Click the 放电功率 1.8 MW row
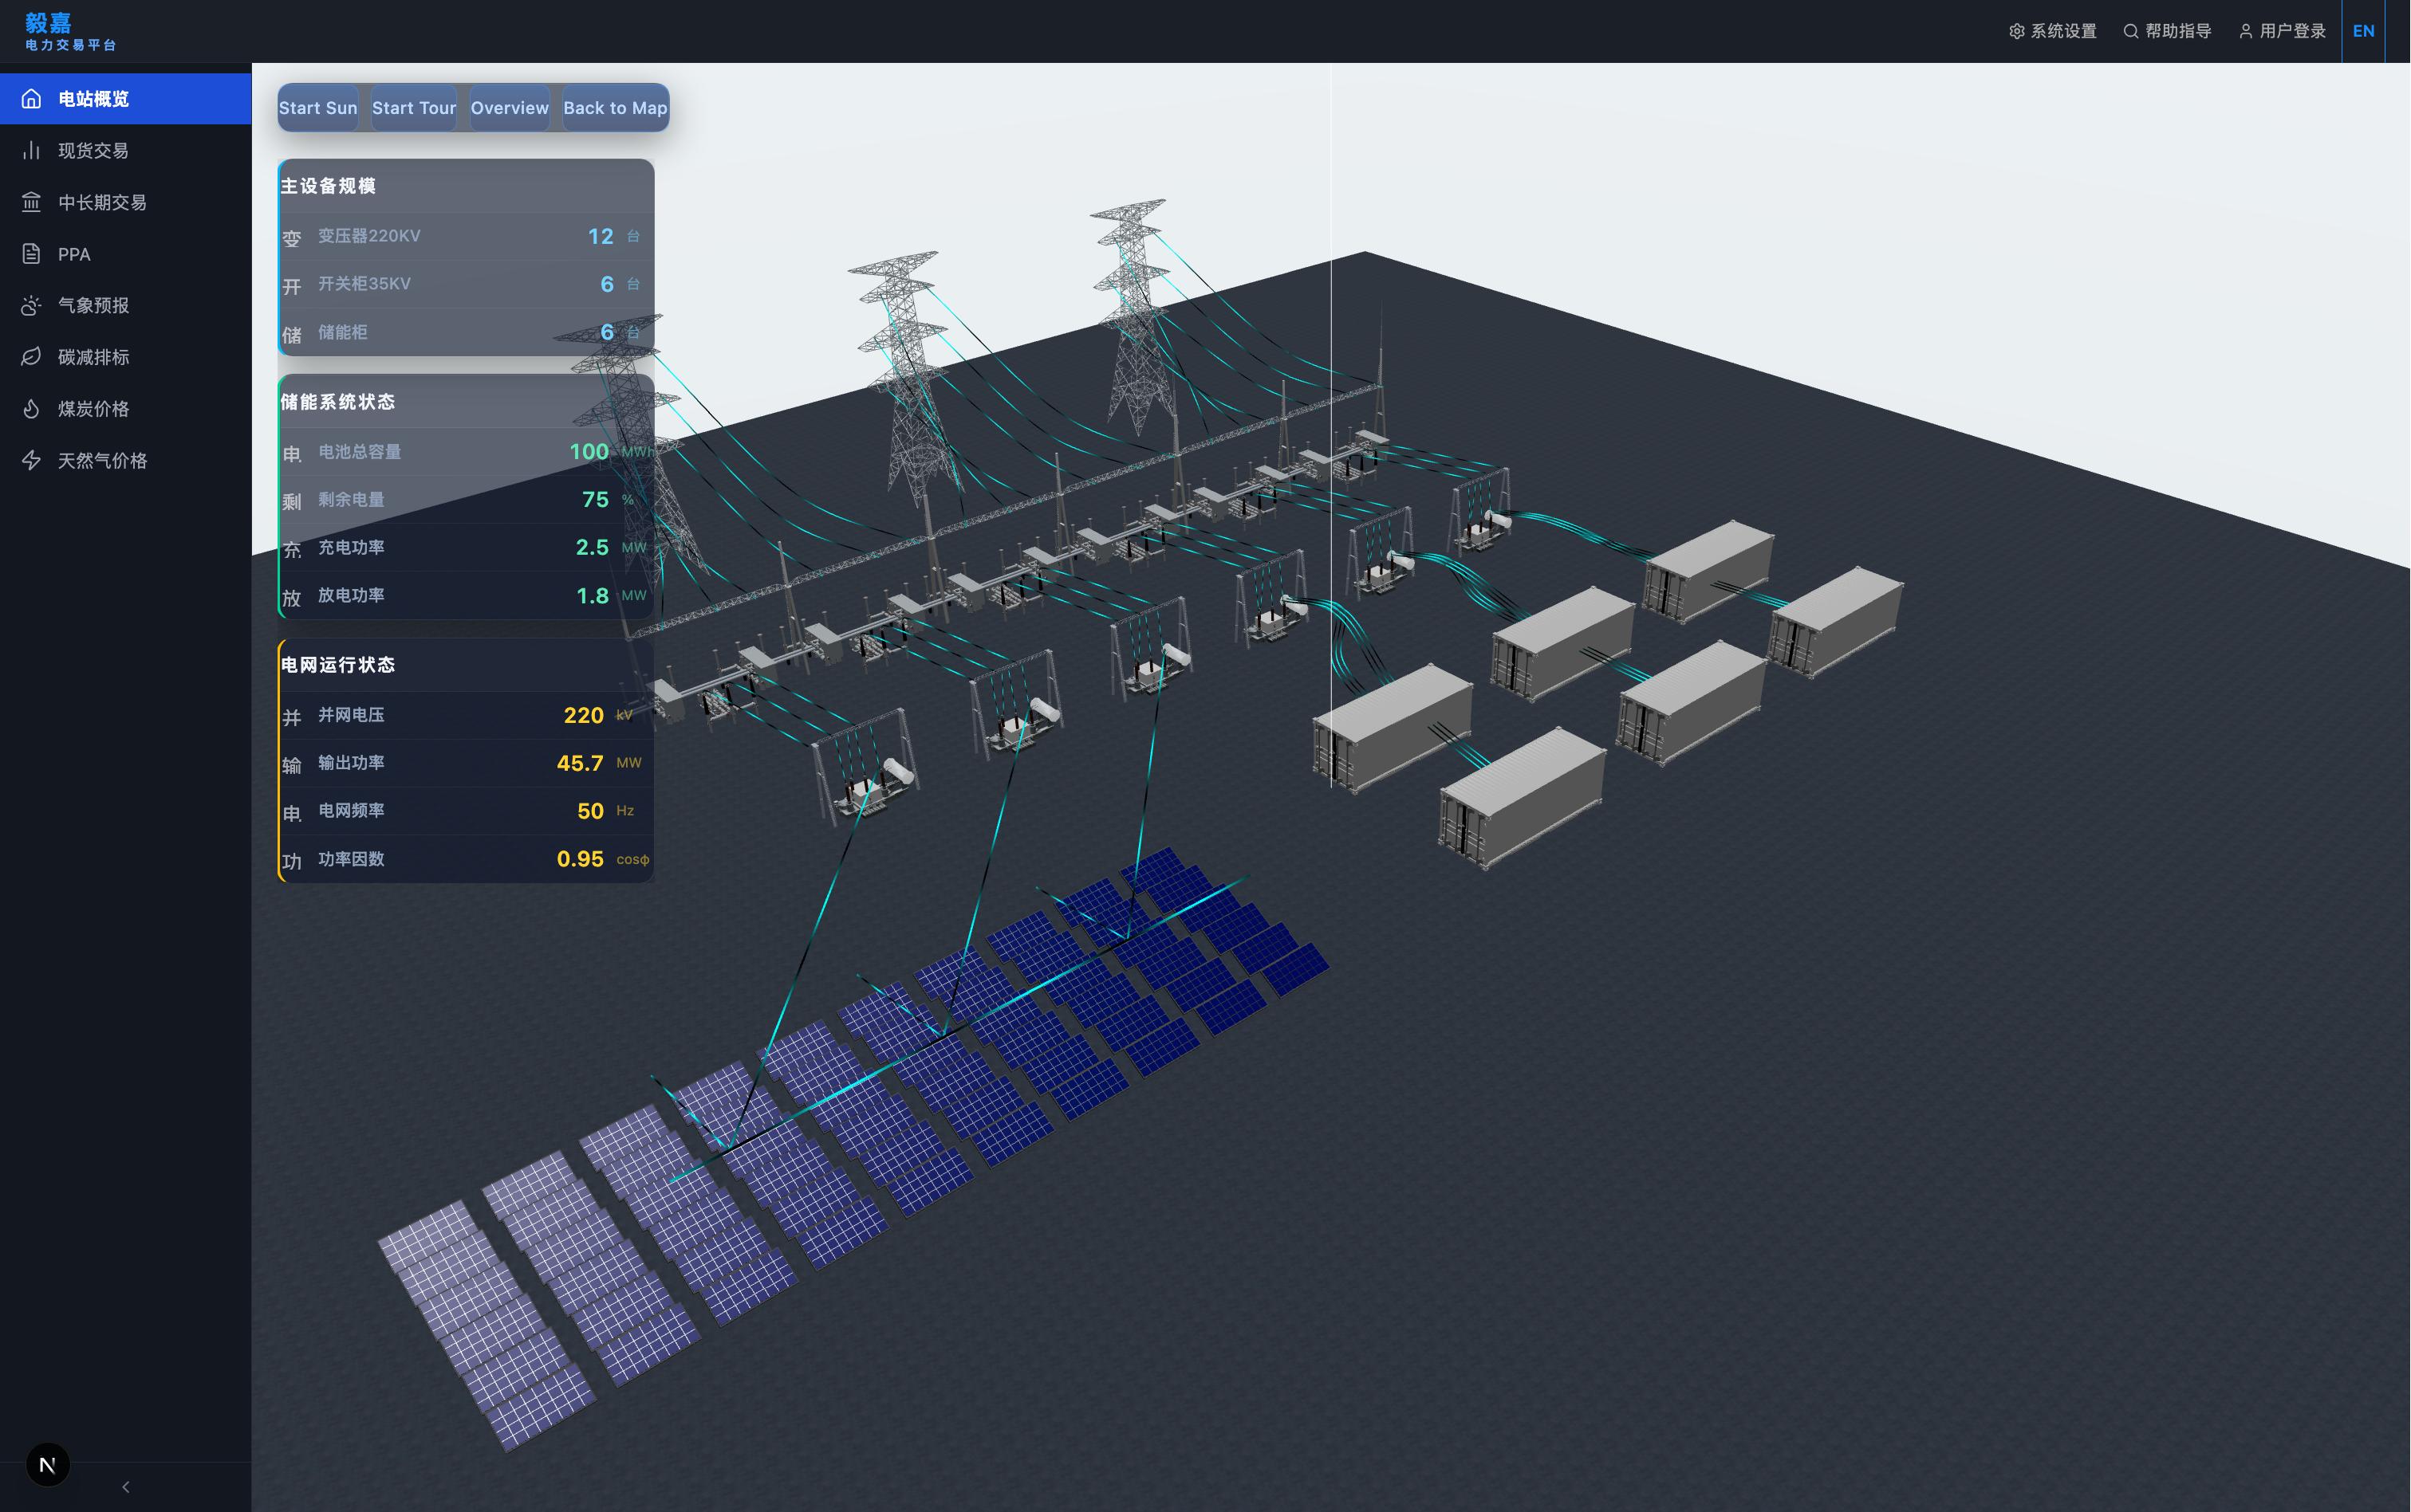Screen dimensions: 2411x1512 coord(467,595)
